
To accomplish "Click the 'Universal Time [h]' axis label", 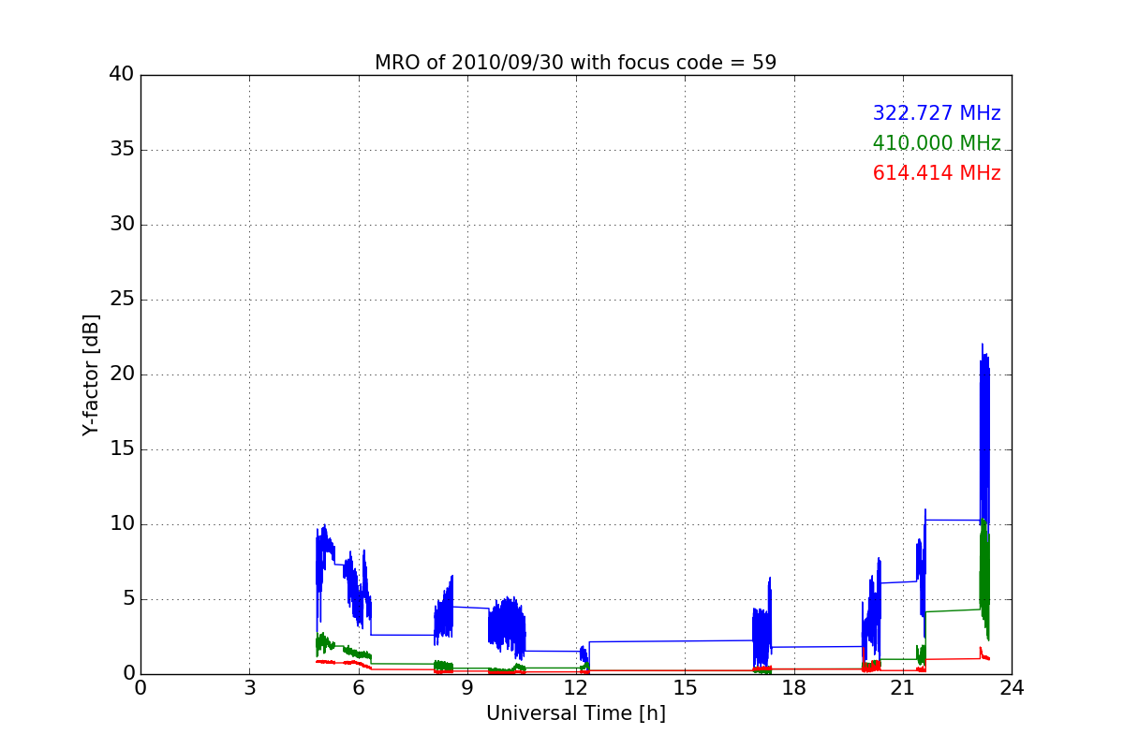I will tap(575, 713).
